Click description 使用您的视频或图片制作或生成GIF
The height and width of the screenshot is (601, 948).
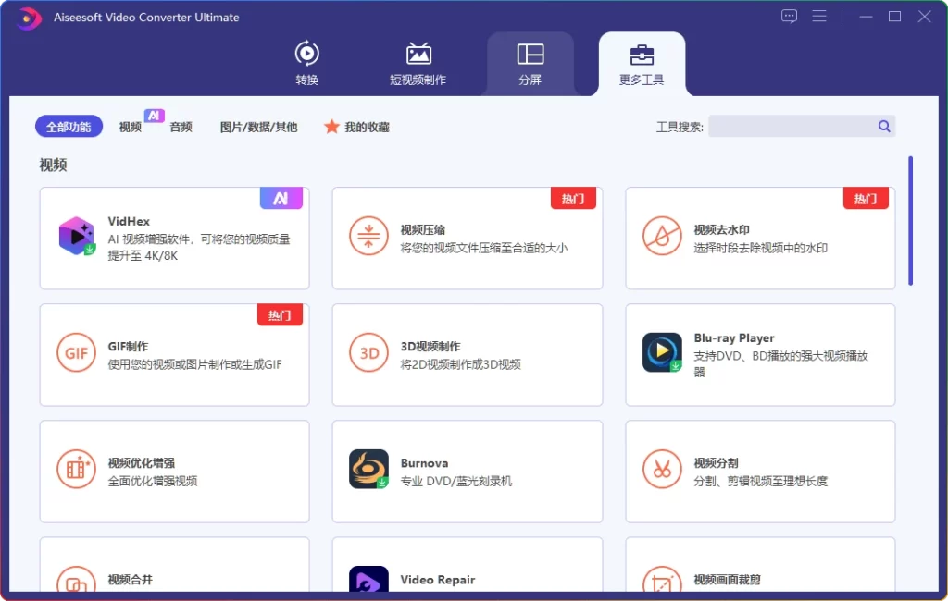(194, 364)
